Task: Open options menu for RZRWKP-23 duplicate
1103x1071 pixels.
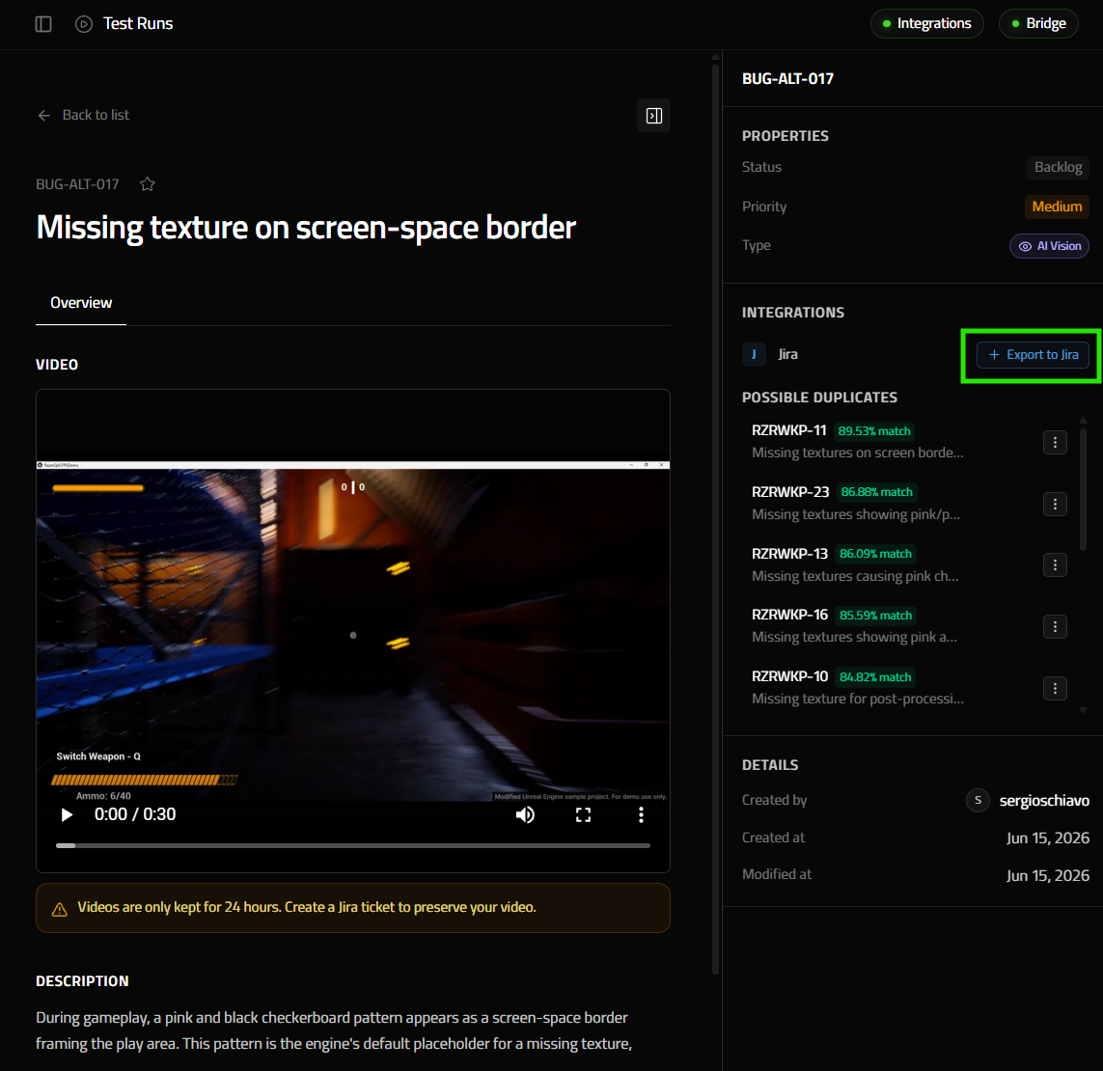Action: (1055, 504)
